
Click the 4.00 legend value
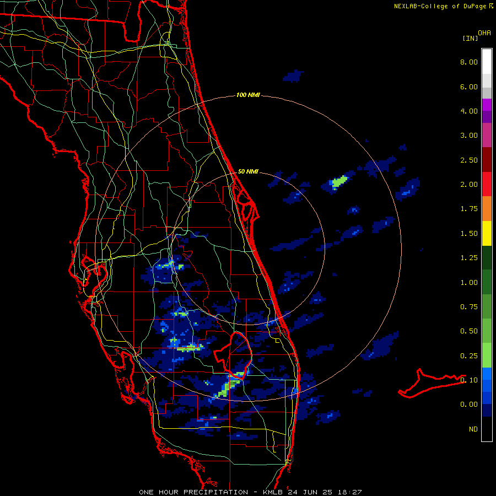[x=469, y=111]
